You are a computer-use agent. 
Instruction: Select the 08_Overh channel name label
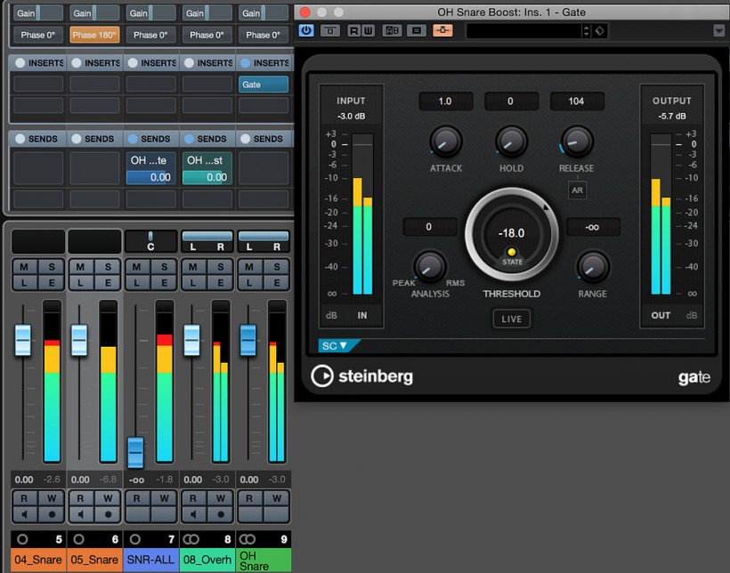pyautogui.click(x=207, y=560)
